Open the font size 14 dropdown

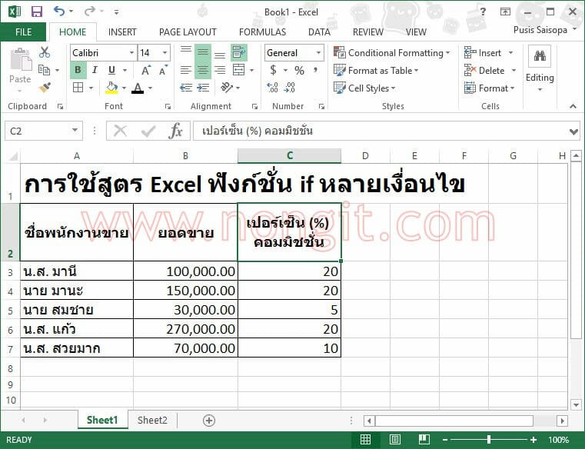point(165,52)
